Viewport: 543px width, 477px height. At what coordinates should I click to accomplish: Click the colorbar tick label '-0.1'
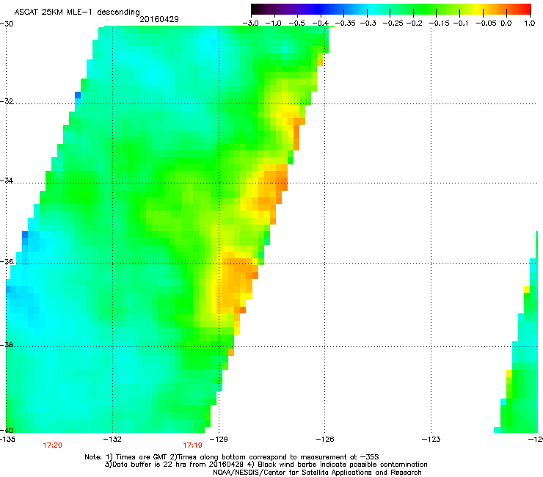coord(461,23)
